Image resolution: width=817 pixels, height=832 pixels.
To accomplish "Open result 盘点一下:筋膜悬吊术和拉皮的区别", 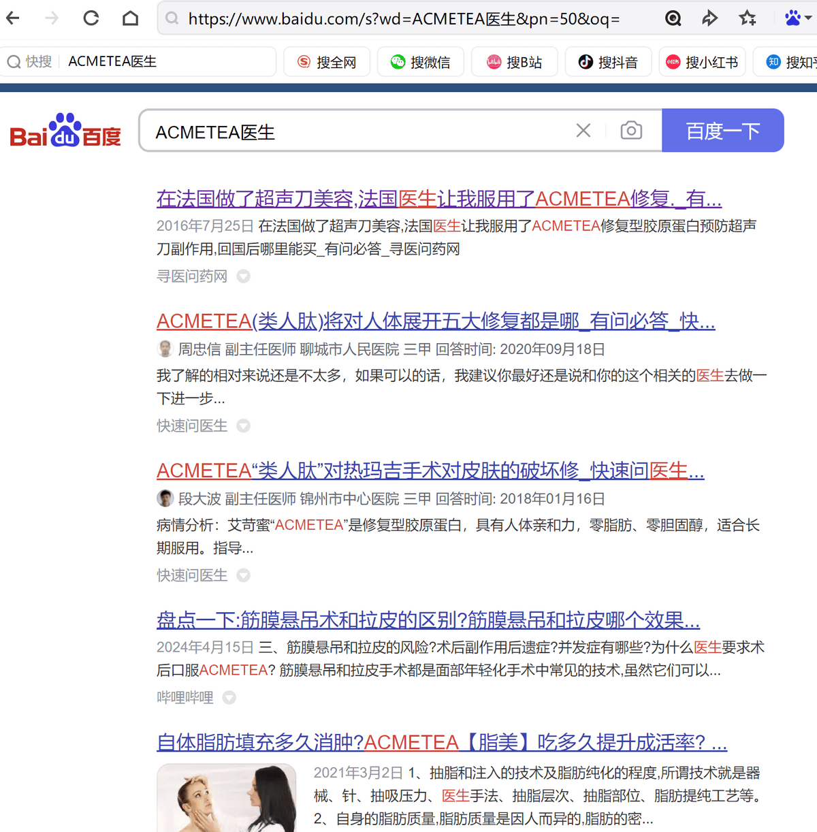I will coord(428,620).
